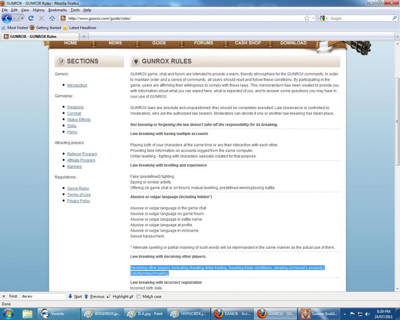Open the Bookmarks menu

point(57,10)
